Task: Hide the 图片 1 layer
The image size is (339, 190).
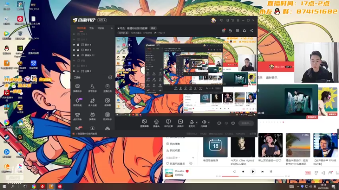Action: point(74,50)
